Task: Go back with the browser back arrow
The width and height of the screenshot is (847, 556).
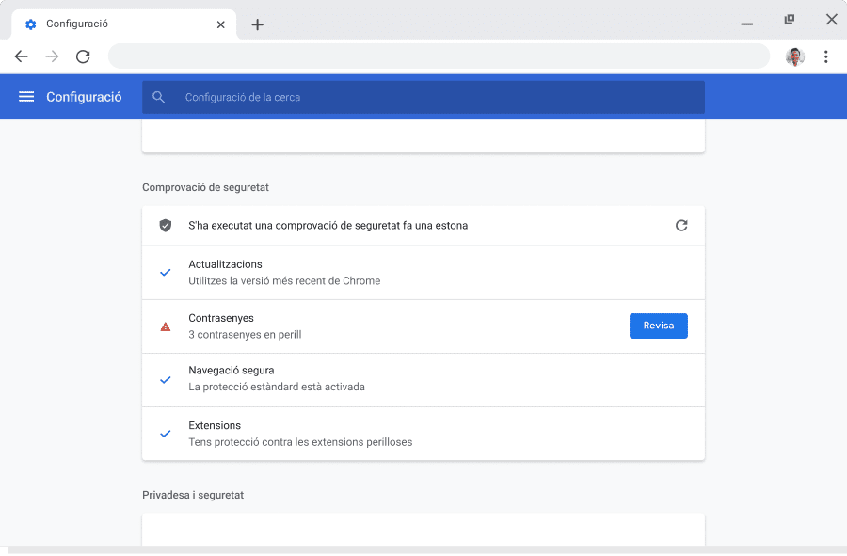Action: click(21, 56)
